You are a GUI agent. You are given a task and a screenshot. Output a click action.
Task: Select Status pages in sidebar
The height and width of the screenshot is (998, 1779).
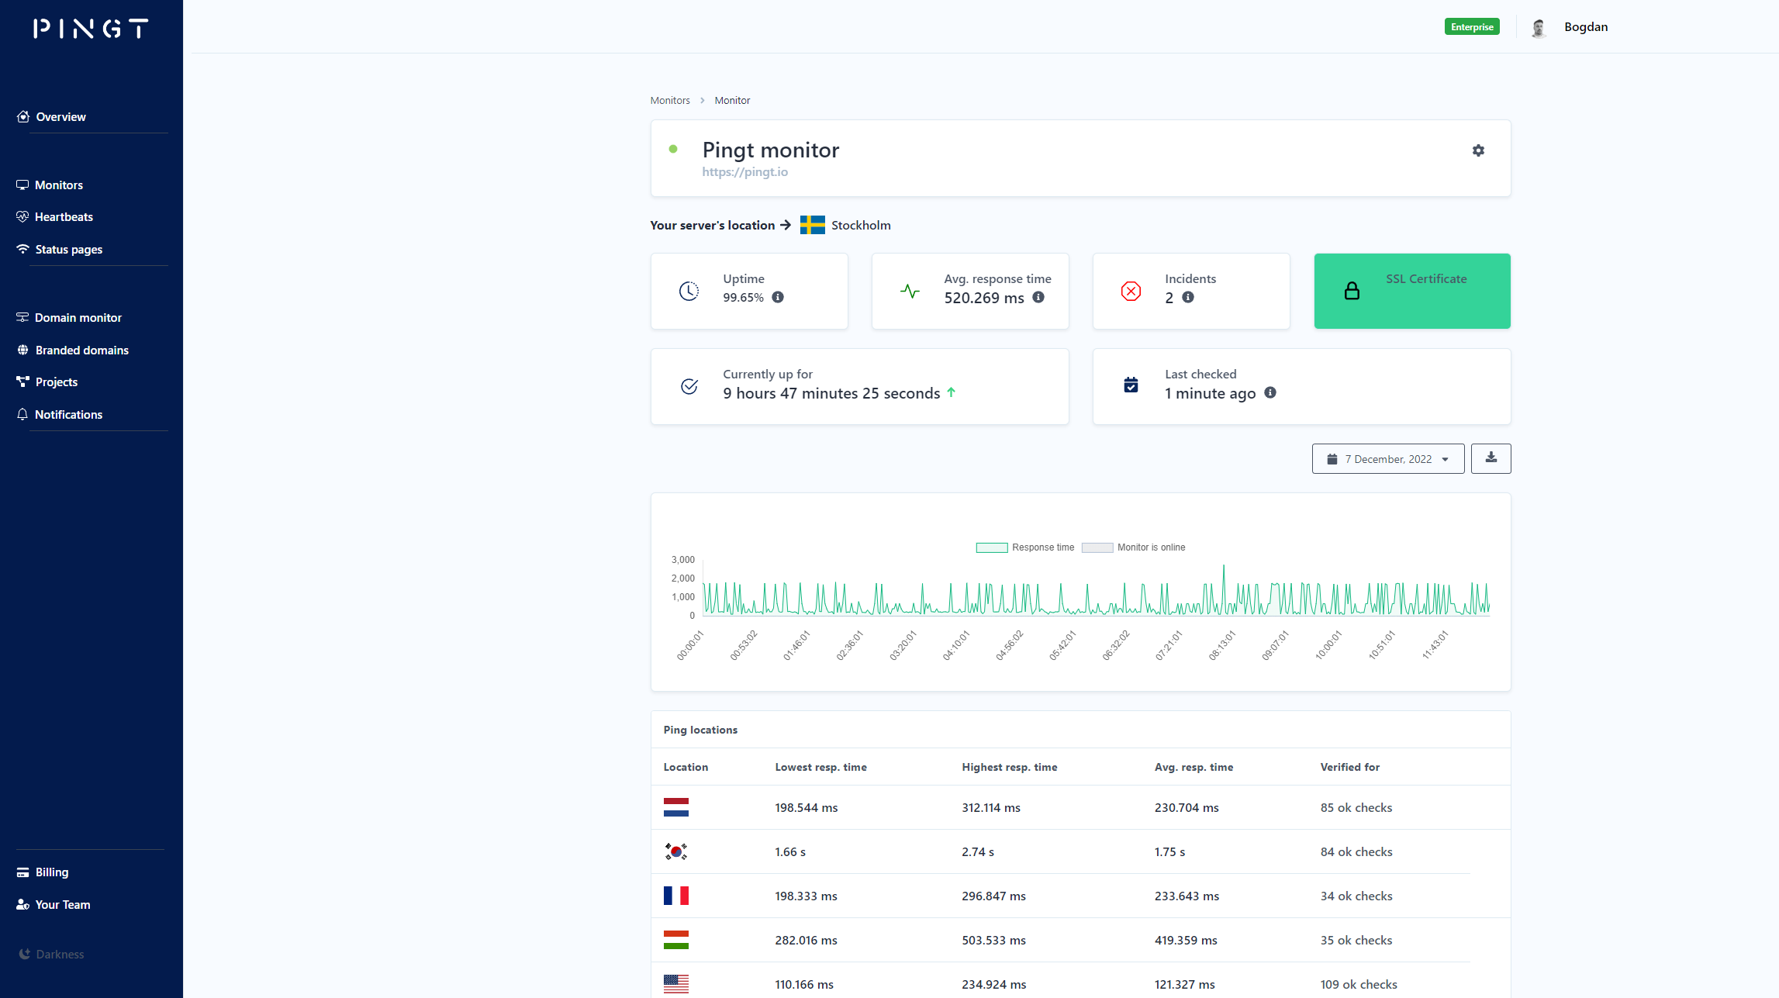[59, 249]
